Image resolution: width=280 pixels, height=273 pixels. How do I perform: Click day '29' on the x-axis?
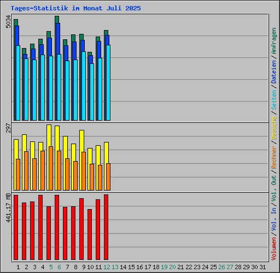coord(246,267)
